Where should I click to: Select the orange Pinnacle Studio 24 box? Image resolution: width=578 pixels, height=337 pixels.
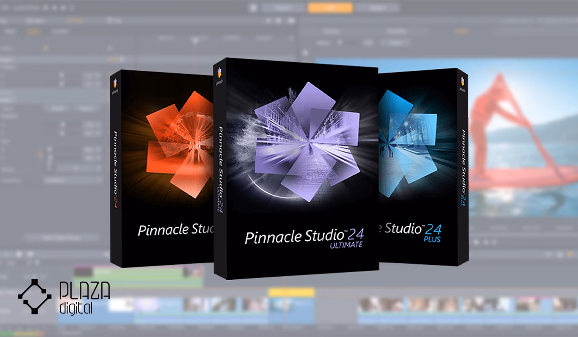[x=162, y=168]
